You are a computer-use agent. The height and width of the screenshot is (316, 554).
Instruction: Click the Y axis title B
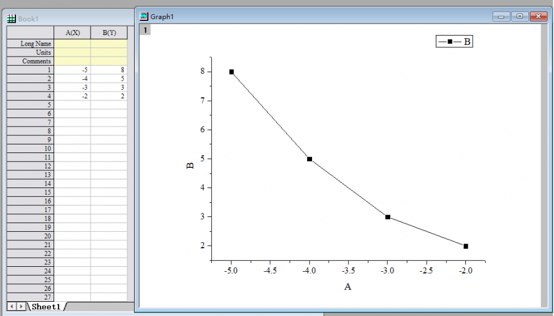point(190,165)
